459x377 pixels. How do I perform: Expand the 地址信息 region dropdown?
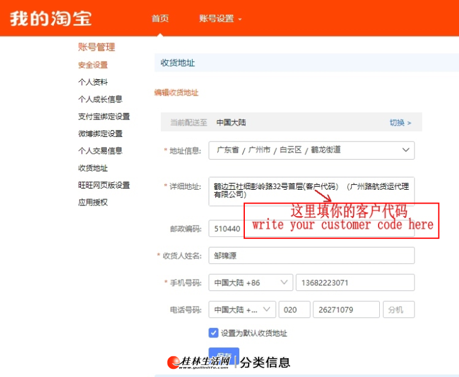[311, 150]
